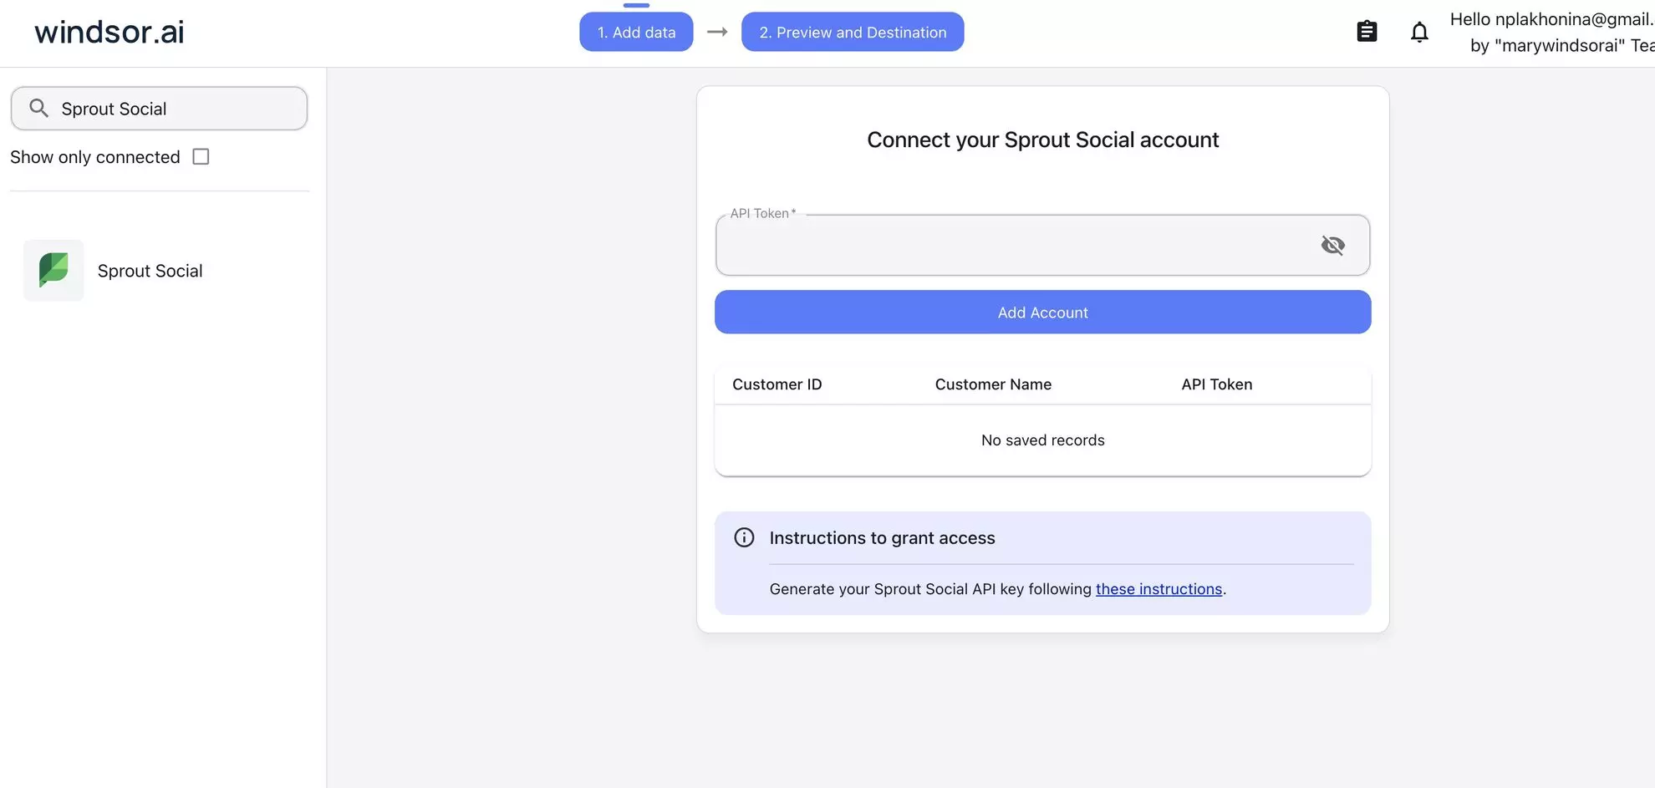Click the search magnifier icon
This screenshot has height=788, width=1655.
point(38,108)
